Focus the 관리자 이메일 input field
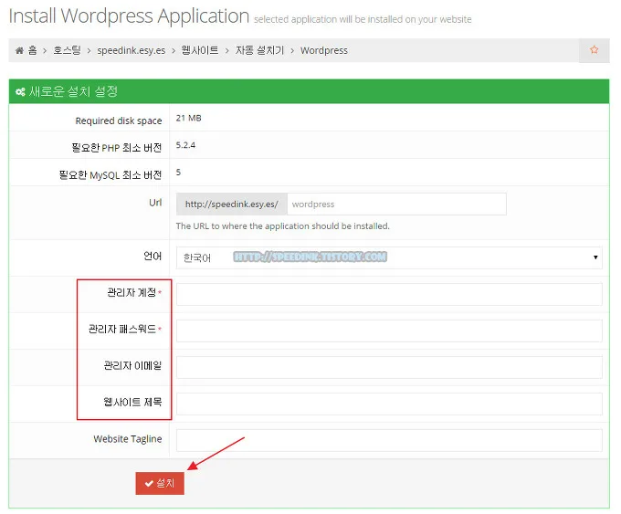Image resolution: width=621 pixels, height=514 pixels. pyautogui.click(x=389, y=367)
